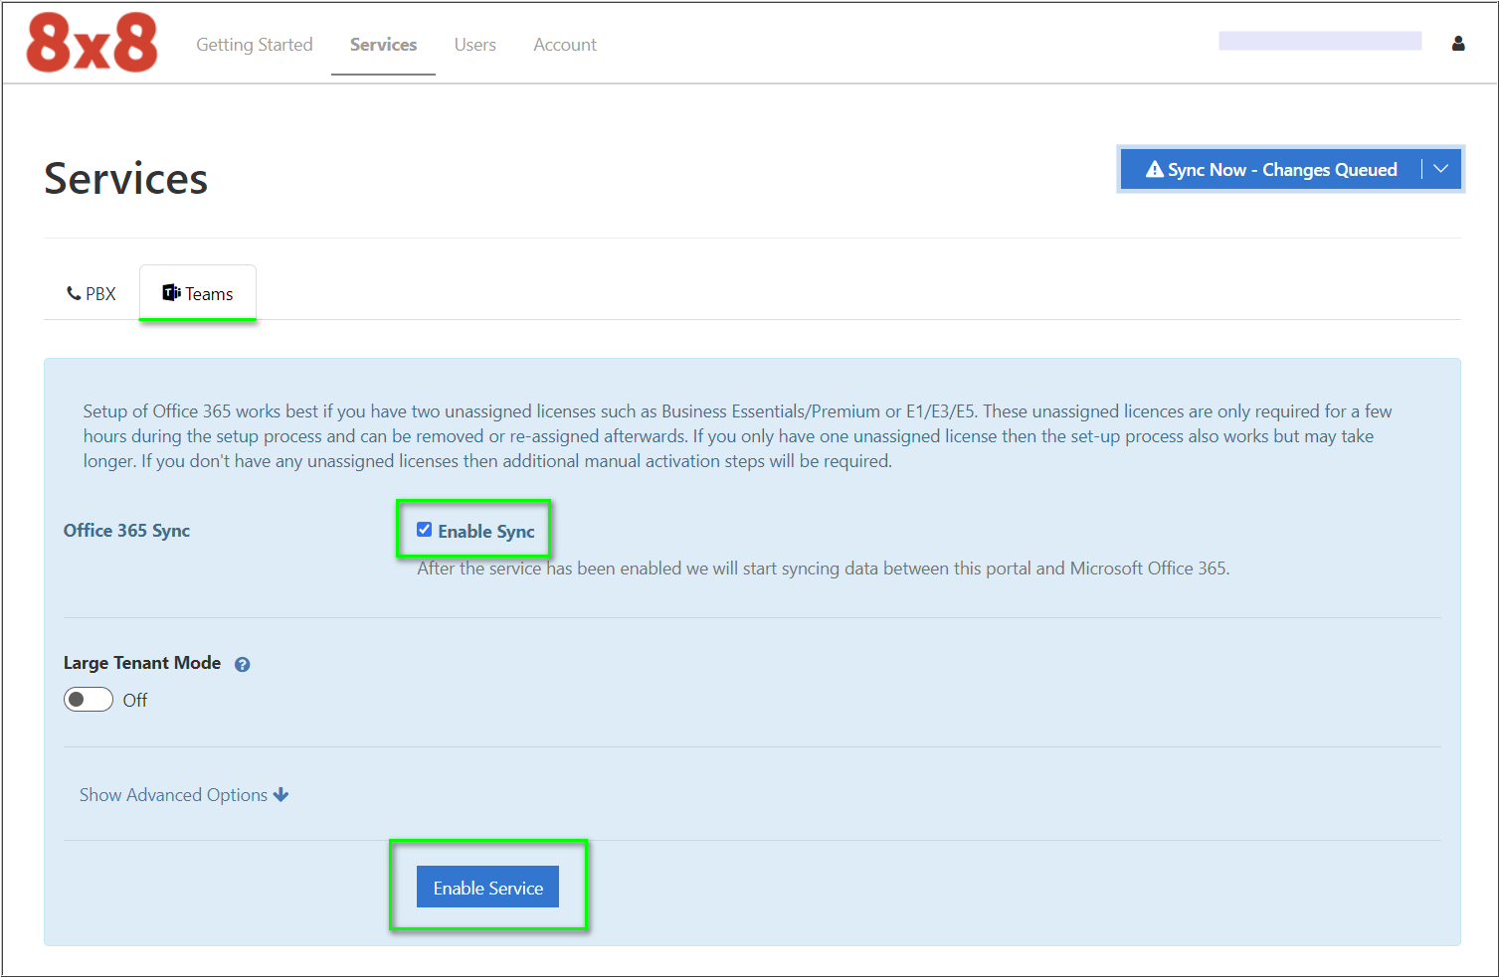This screenshot has height=977, width=1499.
Task: Expand the Sync Now dropdown chevron
Action: click(x=1440, y=169)
